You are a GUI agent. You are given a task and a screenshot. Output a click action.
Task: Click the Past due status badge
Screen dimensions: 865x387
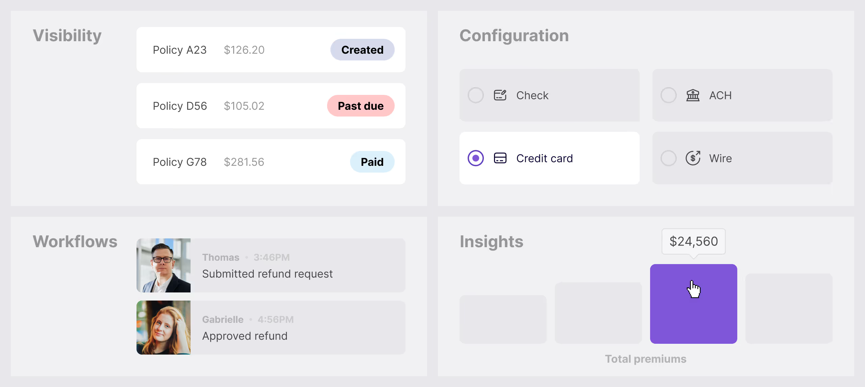pyautogui.click(x=361, y=106)
